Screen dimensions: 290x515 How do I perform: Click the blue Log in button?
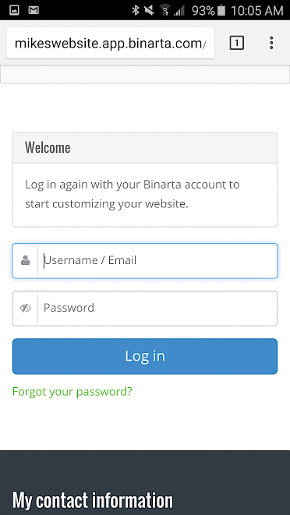[145, 356]
